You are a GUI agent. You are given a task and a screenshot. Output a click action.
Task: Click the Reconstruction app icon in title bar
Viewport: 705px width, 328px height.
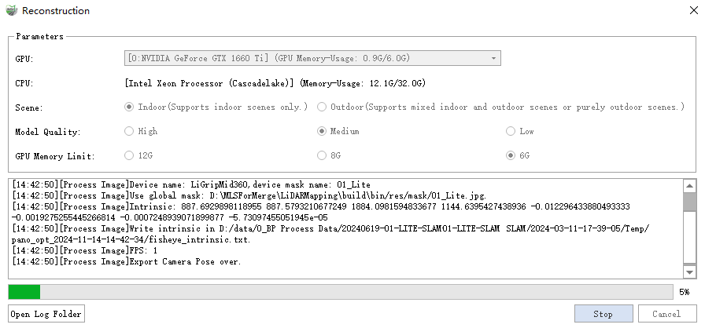[11, 10]
